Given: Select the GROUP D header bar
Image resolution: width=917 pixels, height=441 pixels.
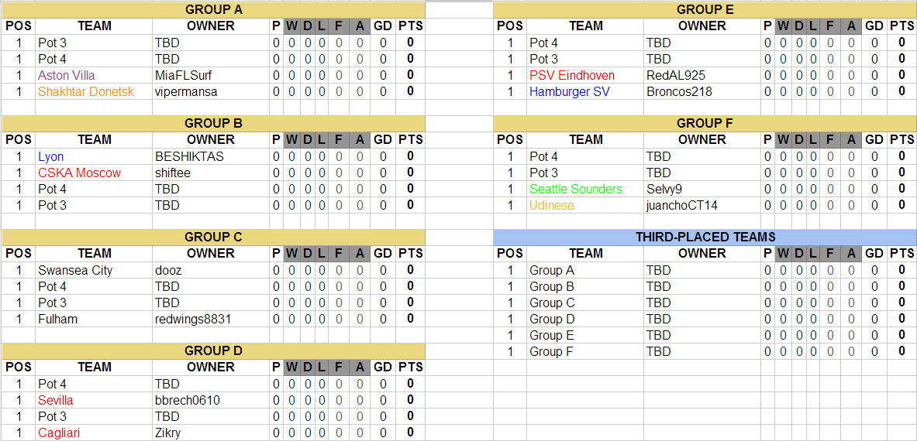Looking at the screenshot, I should (x=213, y=350).
